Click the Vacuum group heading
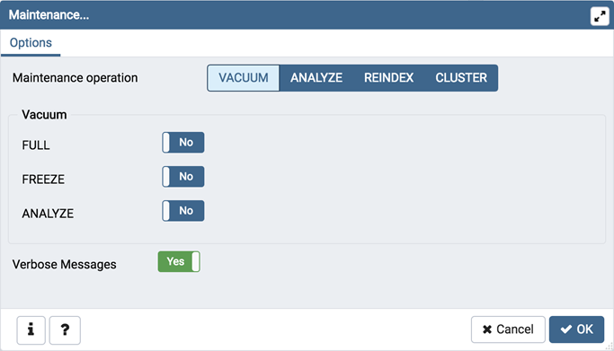The image size is (614, 351). 44,115
